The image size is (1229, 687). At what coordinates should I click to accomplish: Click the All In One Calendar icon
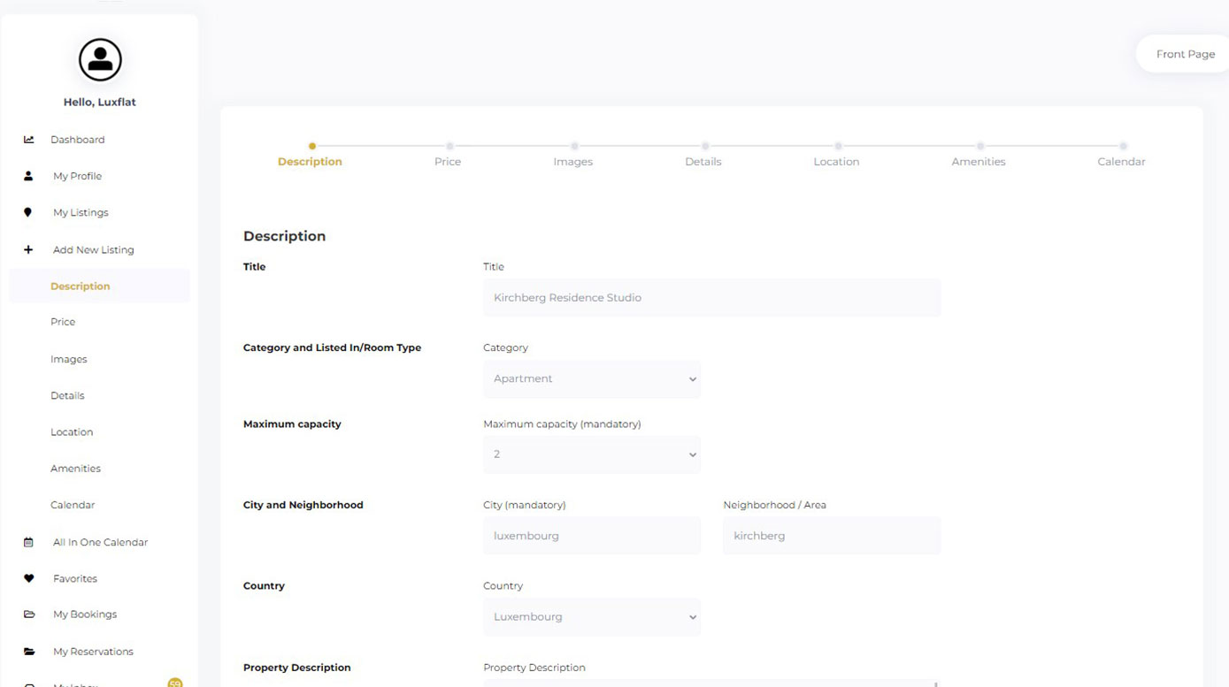click(28, 542)
